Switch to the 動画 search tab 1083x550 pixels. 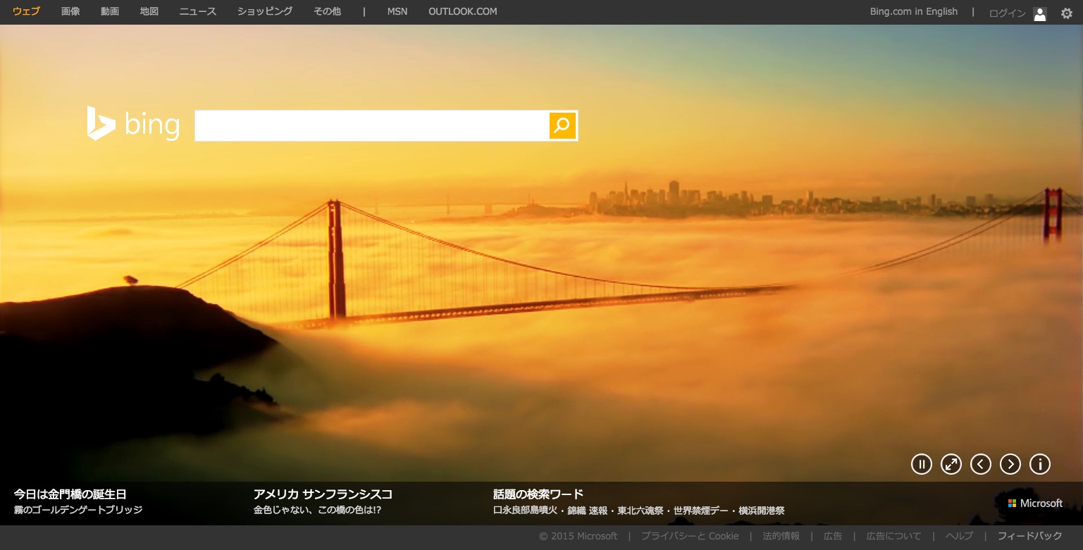[110, 12]
